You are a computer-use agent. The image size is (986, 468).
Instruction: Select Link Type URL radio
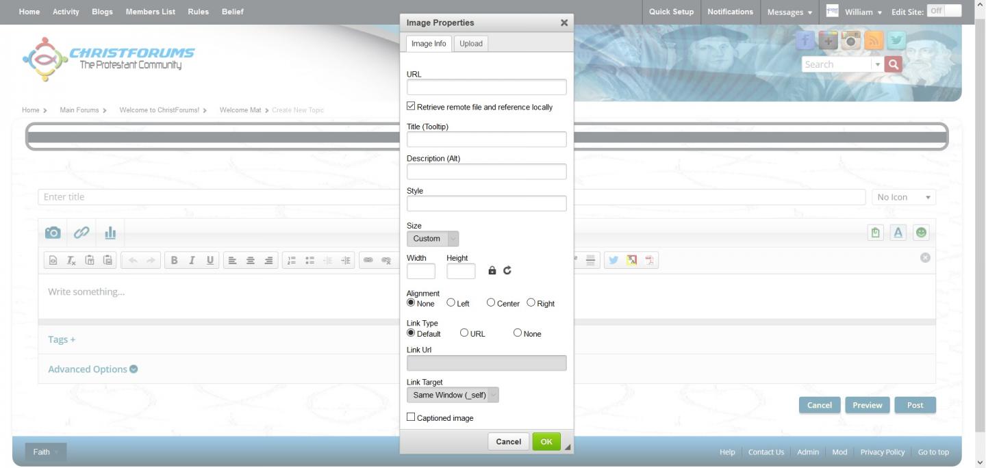464,333
